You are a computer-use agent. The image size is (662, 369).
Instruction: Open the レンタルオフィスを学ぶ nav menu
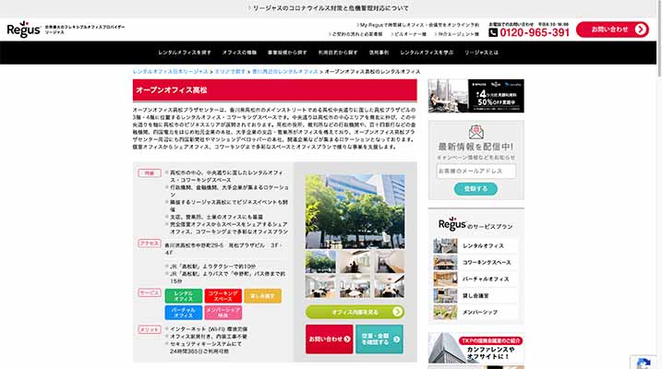[427, 53]
